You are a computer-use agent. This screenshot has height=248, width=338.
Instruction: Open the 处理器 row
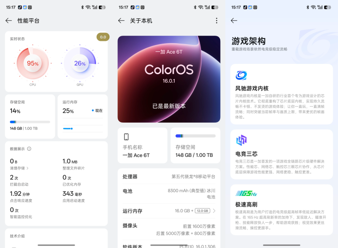[169, 177]
